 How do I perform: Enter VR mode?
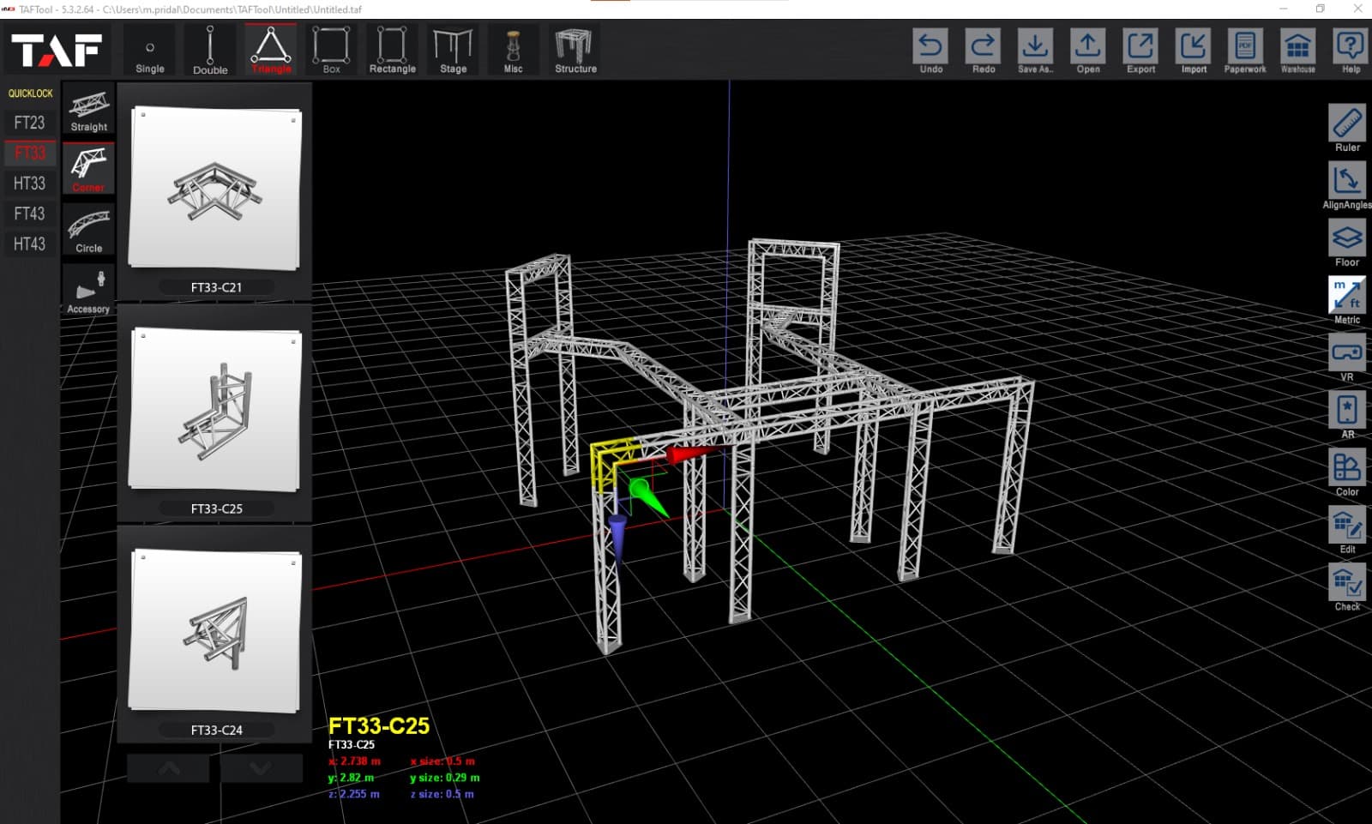pyautogui.click(x=1347, y=358)
